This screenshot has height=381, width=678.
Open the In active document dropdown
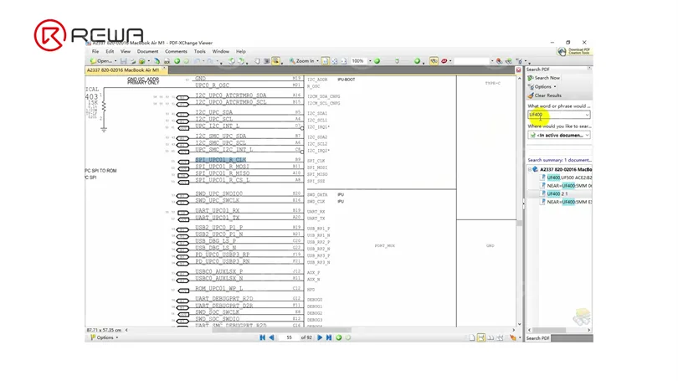(x=559, y=136)
